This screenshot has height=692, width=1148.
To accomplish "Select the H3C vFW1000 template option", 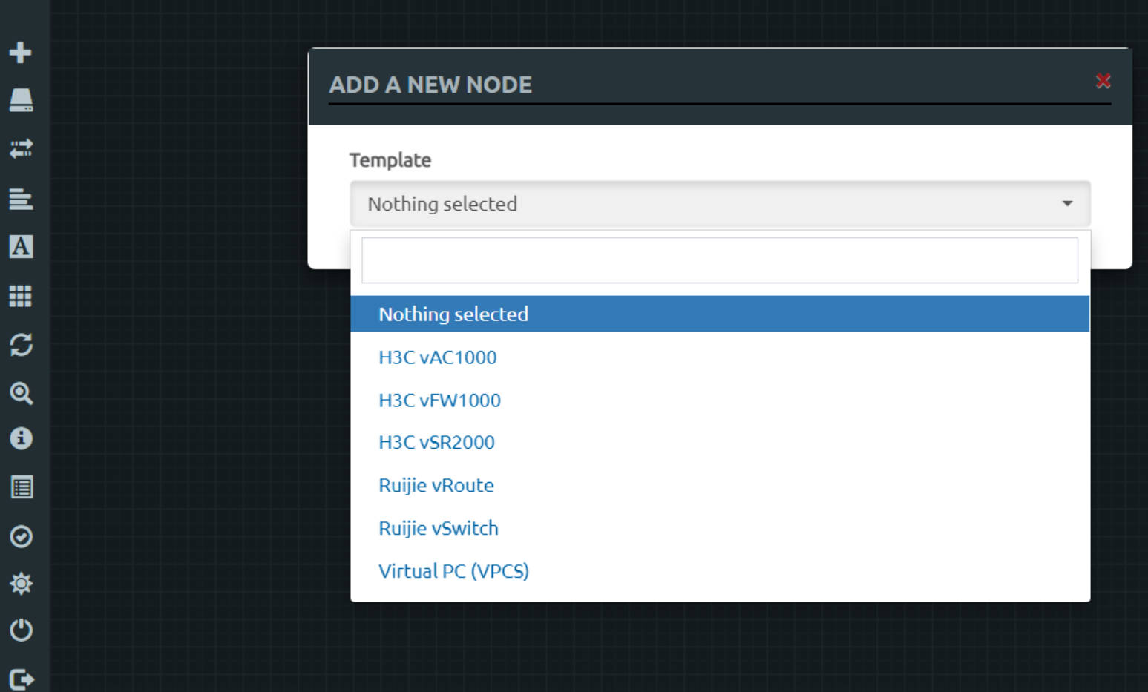I will pyautogui.click(x=439, y=401).
